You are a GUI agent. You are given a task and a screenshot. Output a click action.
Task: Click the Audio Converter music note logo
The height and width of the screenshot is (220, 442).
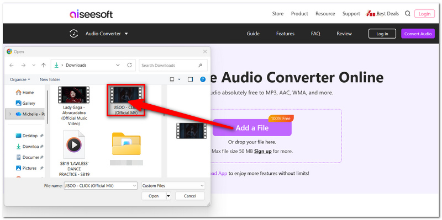(73, 34)
